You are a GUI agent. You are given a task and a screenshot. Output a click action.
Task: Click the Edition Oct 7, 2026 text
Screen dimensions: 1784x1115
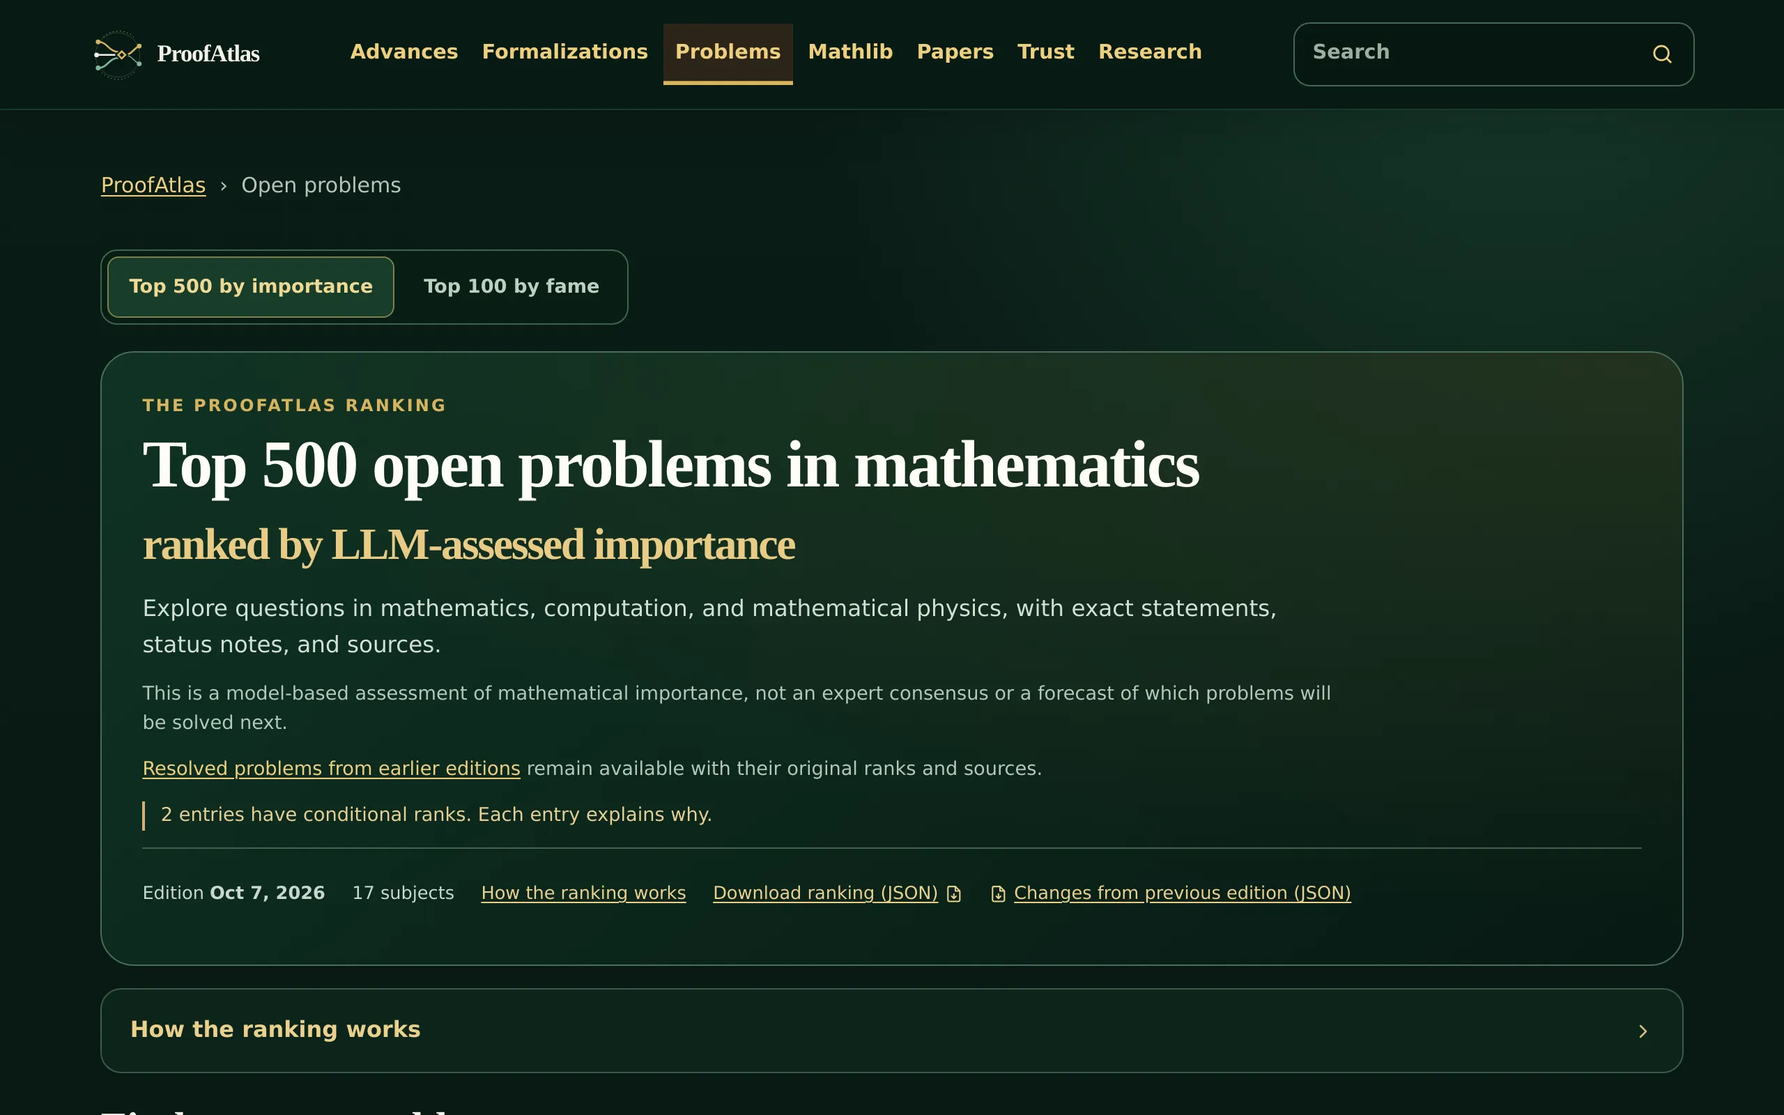[x=233, y=893]
